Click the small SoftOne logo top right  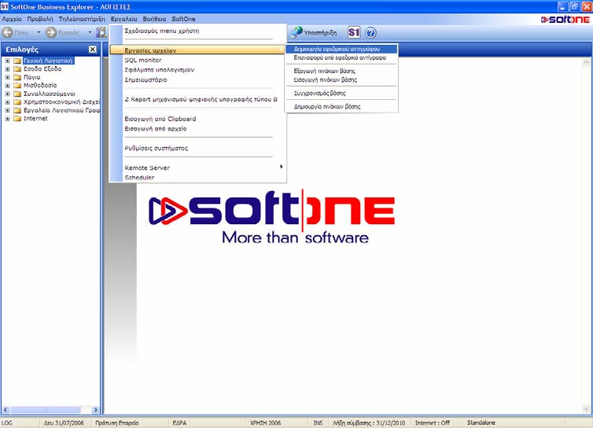pos(565,20)
